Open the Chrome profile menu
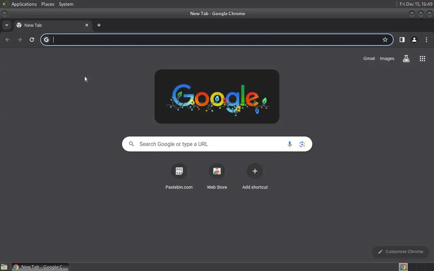This screenshot has height=271, width=434. (x=414, y=40)
